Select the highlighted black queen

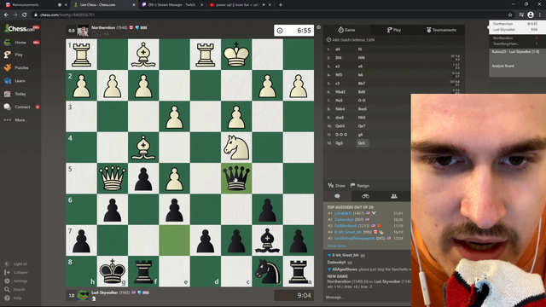click(236, 178)
